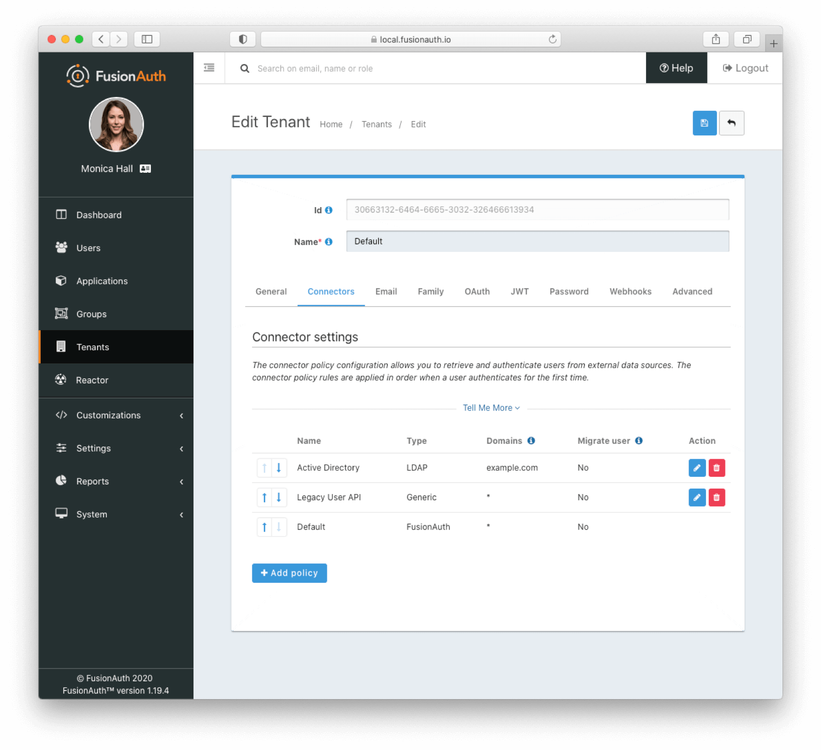Viewport: 821px width, 750px height.
Task: Show Safari tab overview
Action: [x=747, y=39]
